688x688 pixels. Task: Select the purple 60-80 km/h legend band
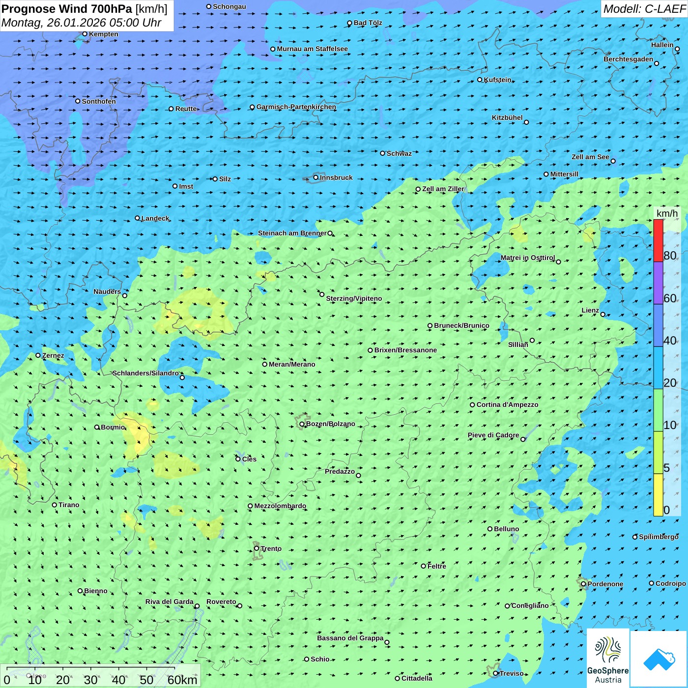(658, 283)
